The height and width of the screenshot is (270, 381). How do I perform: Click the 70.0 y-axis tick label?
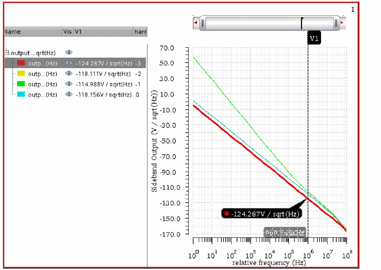click(167, 48)
